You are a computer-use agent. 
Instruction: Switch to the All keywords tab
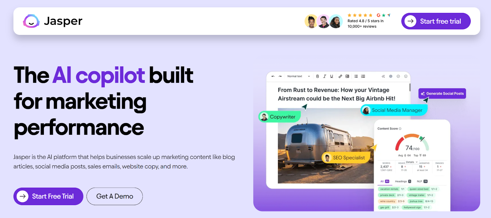tap(385, 181)
